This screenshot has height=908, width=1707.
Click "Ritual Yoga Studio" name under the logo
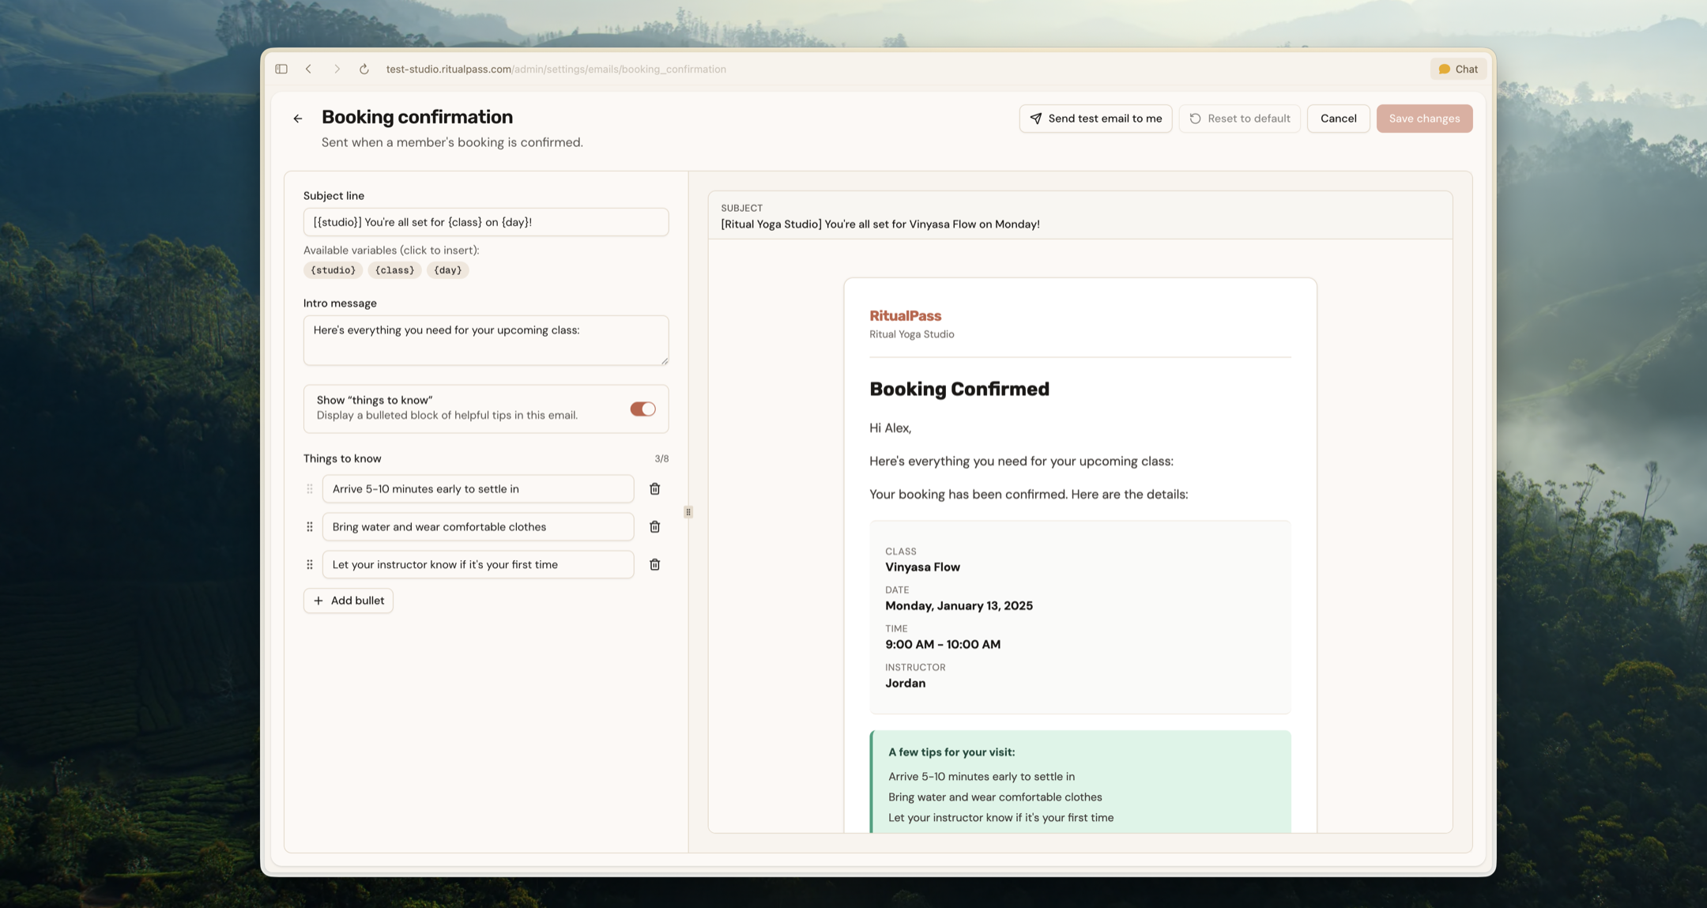(x=911, y=334)
